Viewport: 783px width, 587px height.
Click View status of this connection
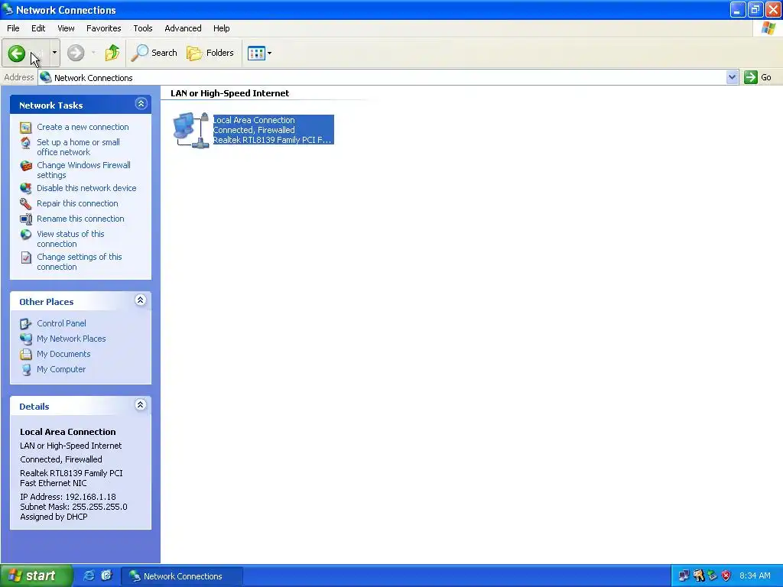pos(70,239)
